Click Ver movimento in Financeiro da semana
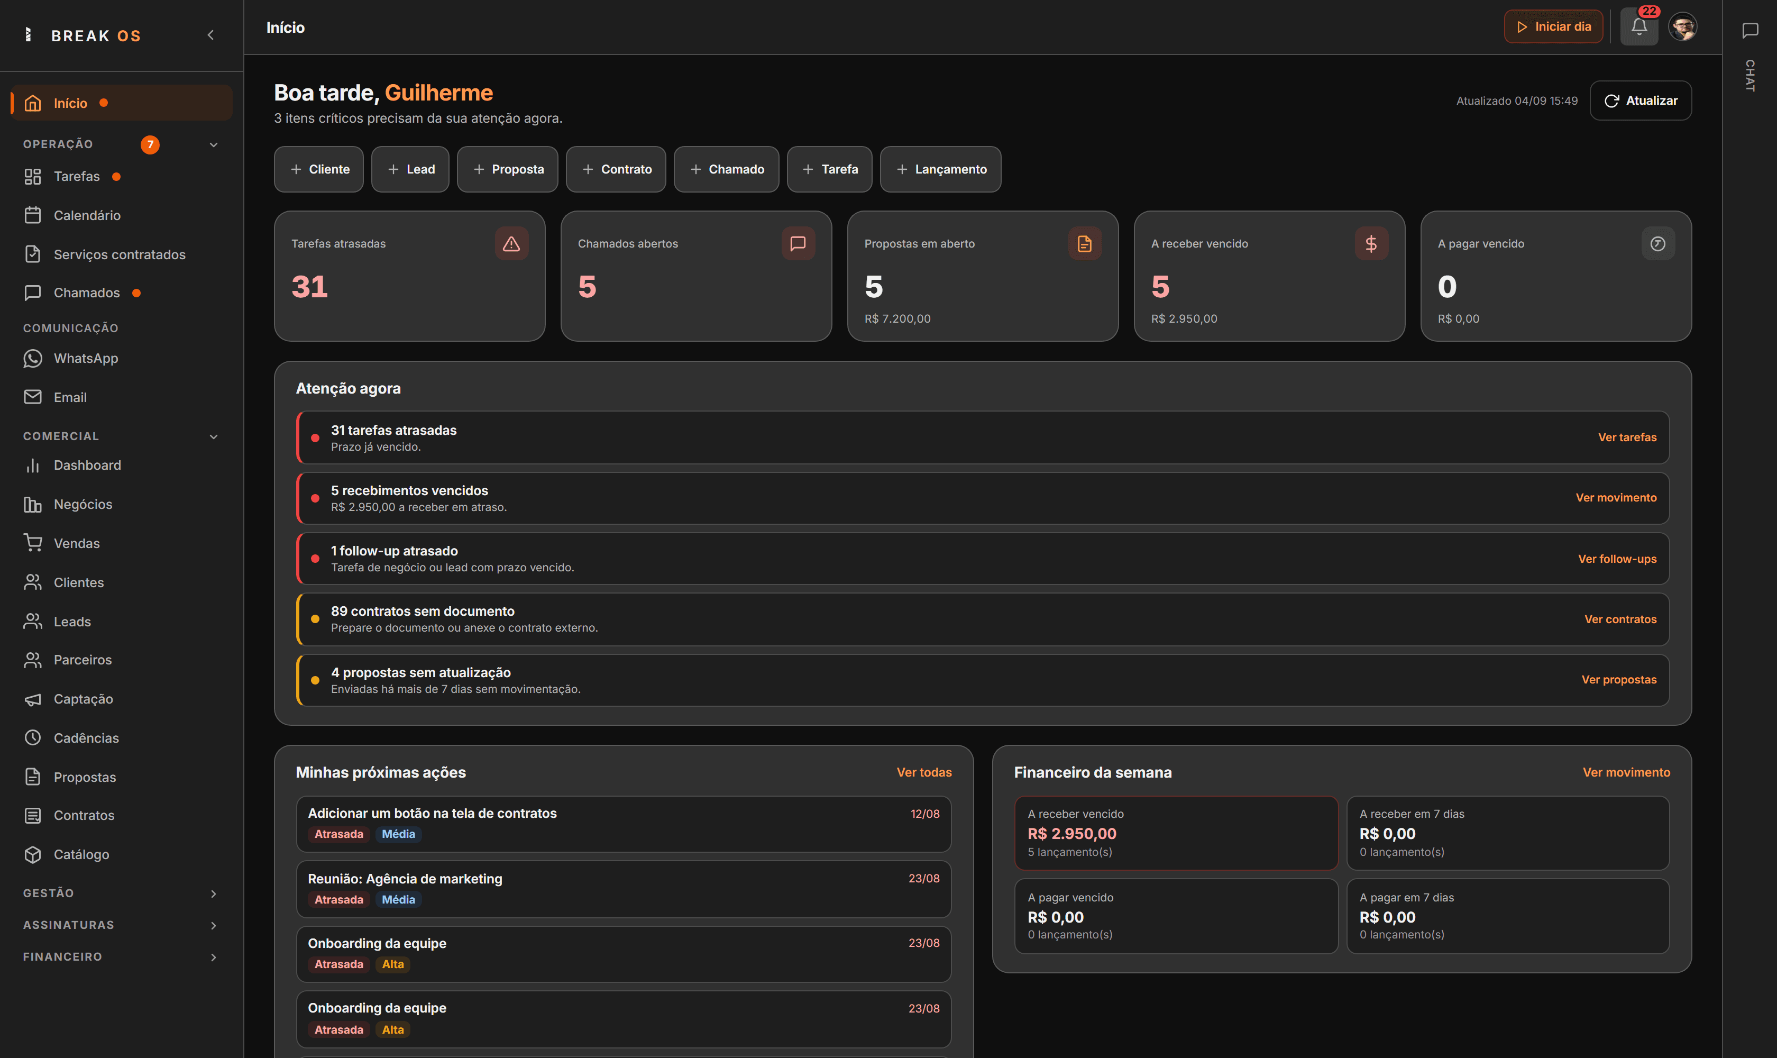Image resolution: width=1777 pixels, height=1058 pixels. tap(1626, 772)
